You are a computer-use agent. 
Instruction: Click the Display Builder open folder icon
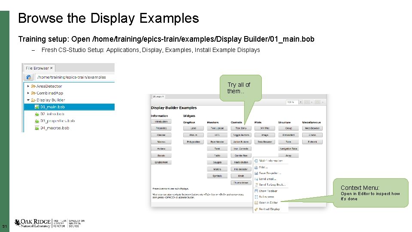[33, 100]
